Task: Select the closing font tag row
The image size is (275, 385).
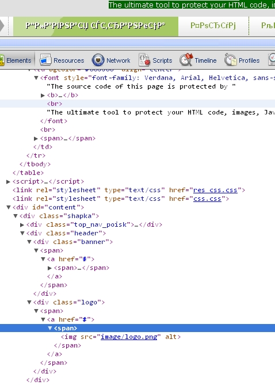Action: [x=54, y=121]
